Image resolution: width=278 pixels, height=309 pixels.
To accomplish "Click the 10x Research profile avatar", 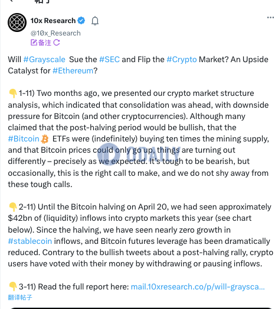I will point(17,22).
